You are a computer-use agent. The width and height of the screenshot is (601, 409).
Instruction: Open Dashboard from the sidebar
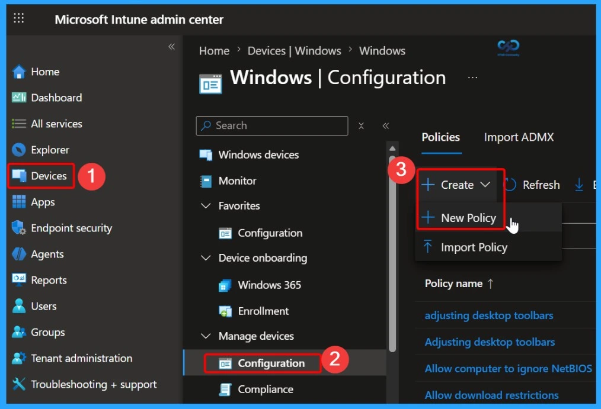pos(56,98)
